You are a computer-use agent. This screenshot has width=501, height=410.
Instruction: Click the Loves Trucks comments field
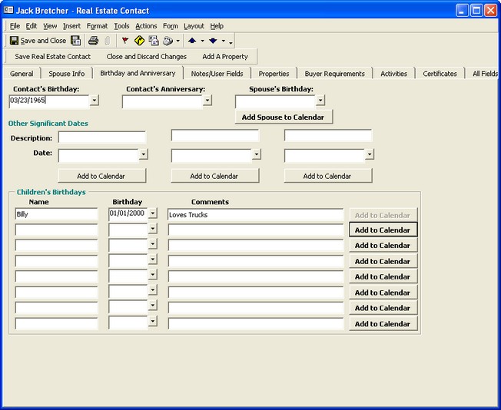pos(255,215)
